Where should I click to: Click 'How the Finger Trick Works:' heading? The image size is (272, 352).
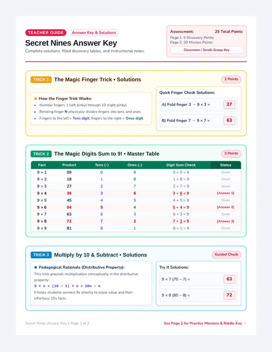tap(65, 99)
